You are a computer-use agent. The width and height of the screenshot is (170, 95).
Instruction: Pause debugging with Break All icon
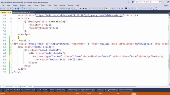[x=80, y=8]
